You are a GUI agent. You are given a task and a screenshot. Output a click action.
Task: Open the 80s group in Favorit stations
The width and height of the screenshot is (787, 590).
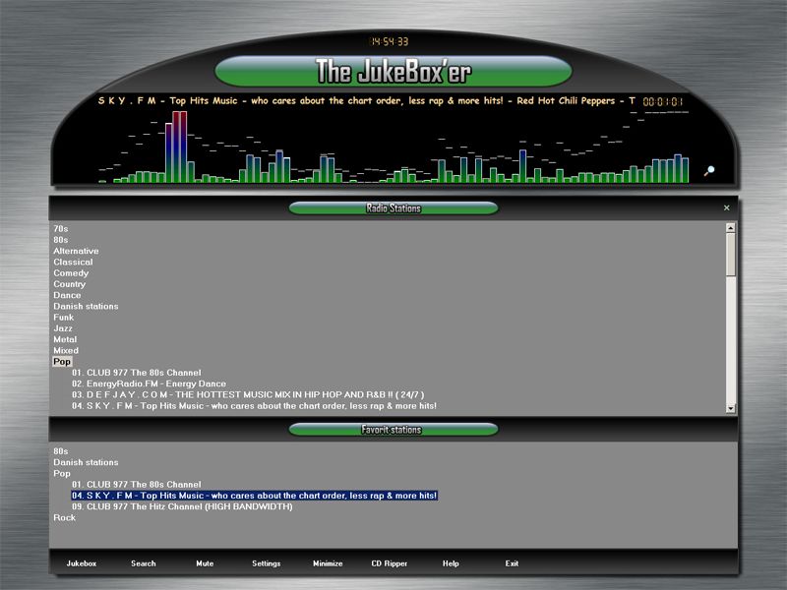tap(61, 451)
